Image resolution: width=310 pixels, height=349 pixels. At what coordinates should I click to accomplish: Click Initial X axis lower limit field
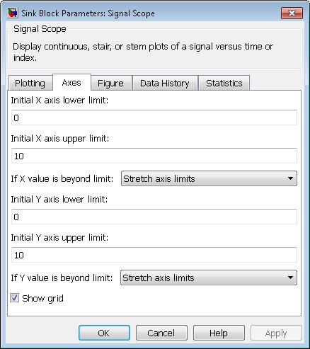tap(154, 118)
